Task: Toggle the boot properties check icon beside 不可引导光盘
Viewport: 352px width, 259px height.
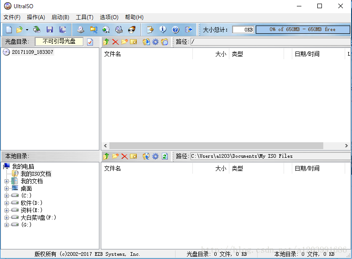Action: [x=90, y=42]
